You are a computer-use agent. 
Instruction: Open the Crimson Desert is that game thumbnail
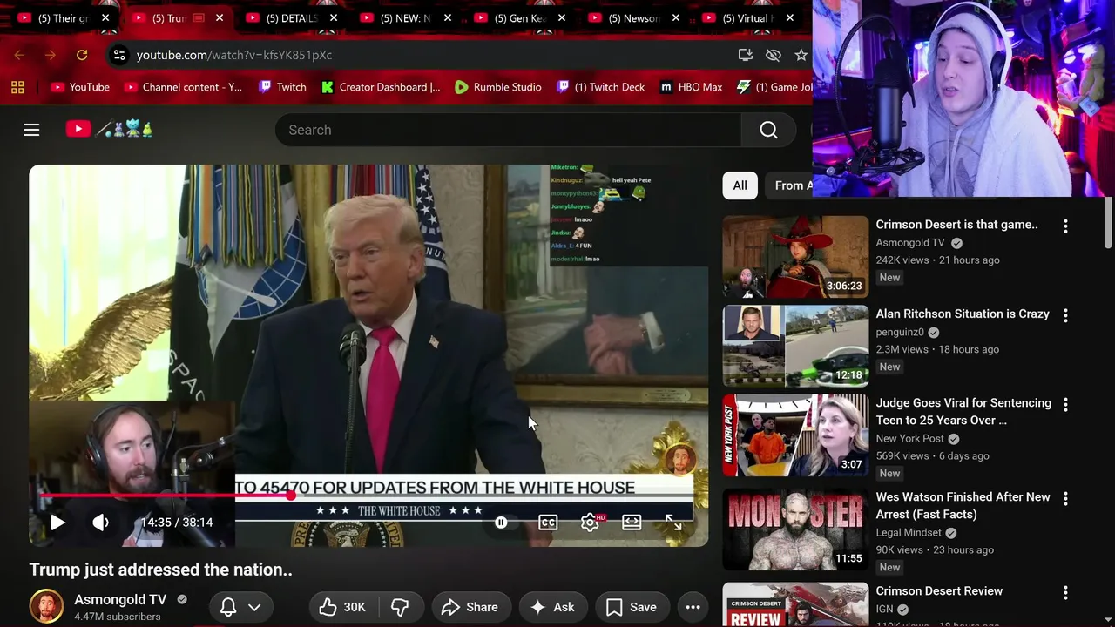click(795, 257)
